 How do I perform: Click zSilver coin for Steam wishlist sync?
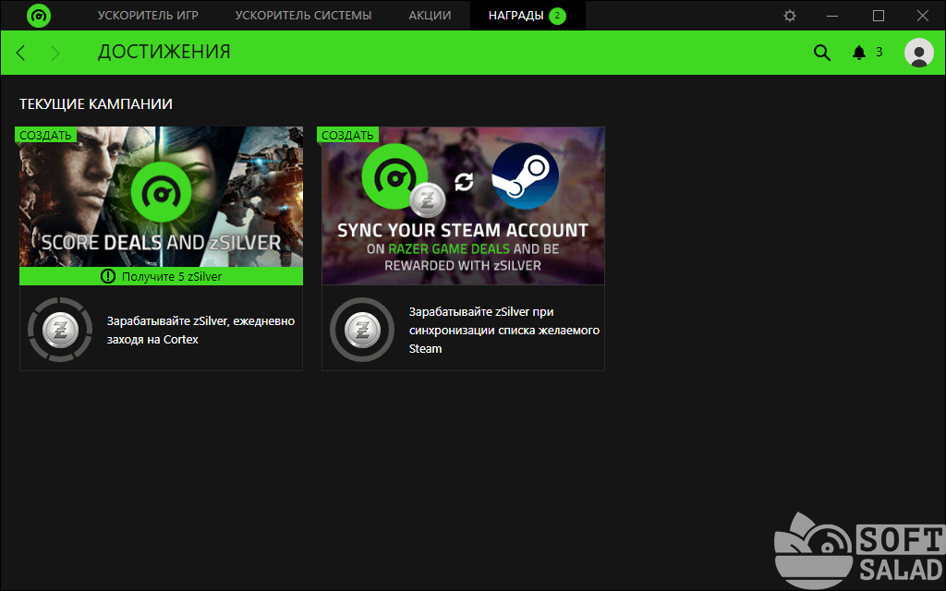pyautogui.click(x=362, y=330)
